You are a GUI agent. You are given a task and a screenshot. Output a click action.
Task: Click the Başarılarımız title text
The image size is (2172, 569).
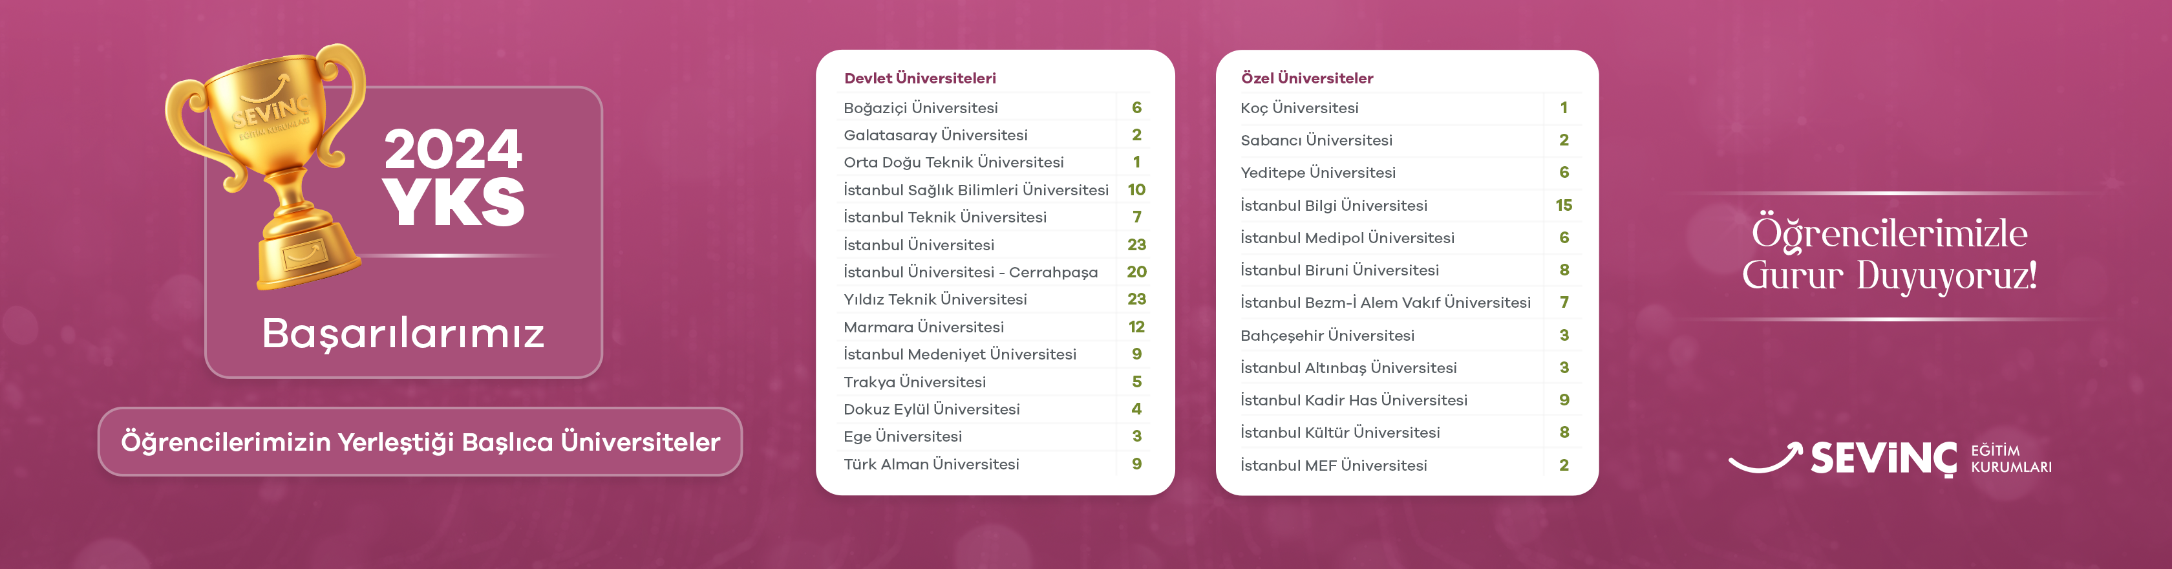coord(403,334)
